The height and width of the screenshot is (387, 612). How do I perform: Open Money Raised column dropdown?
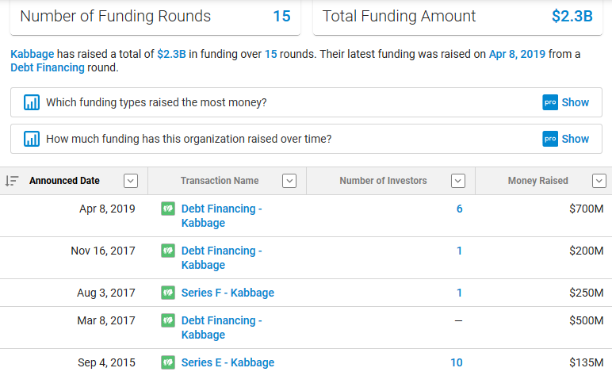tap(599, 181)
